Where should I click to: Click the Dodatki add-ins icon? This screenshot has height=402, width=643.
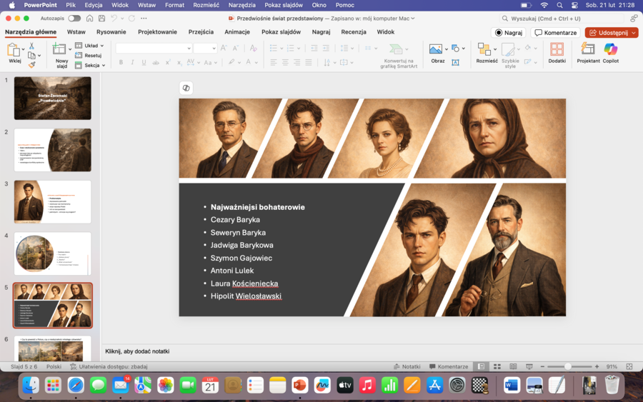pyautogui.click(x=557, y=49)
